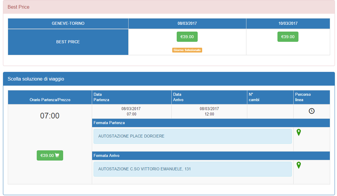Click the large 07:00 departure time
This screenshot has height=196, width=337.
pyautogui.click(x=50, y=116)
